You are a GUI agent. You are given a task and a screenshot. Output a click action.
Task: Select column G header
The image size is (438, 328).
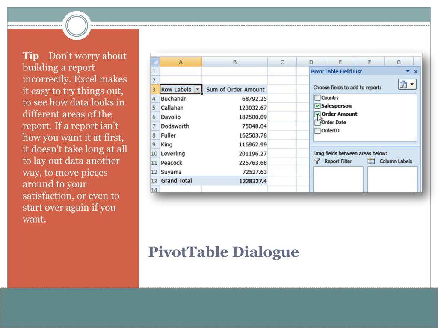399,62
